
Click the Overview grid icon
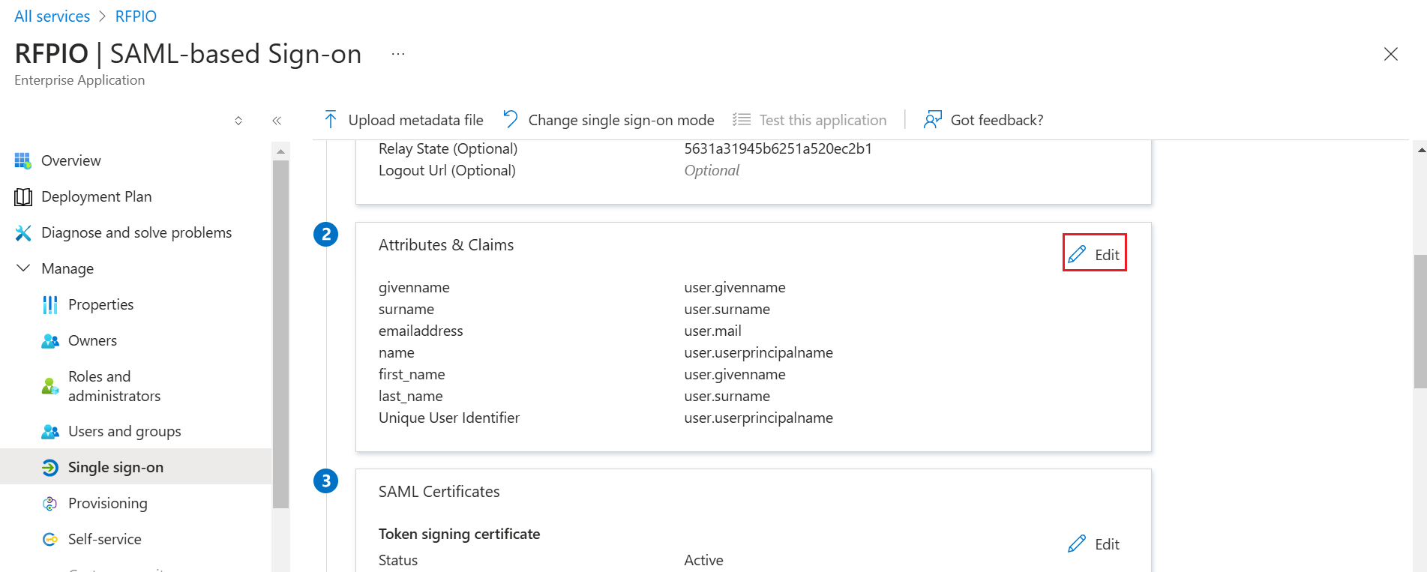[x=23, y=160]
